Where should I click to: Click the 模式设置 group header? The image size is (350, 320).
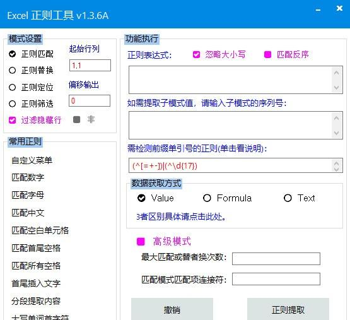pos(25,39)
